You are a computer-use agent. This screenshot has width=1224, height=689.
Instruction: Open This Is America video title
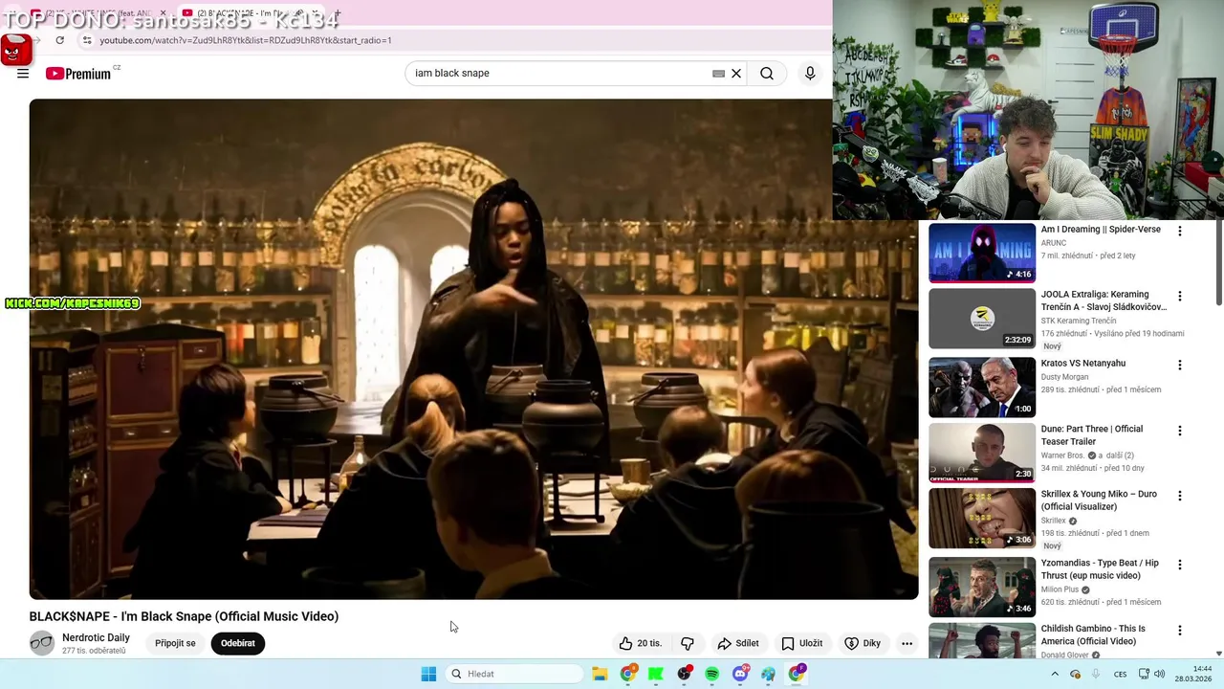[1093, 634]
